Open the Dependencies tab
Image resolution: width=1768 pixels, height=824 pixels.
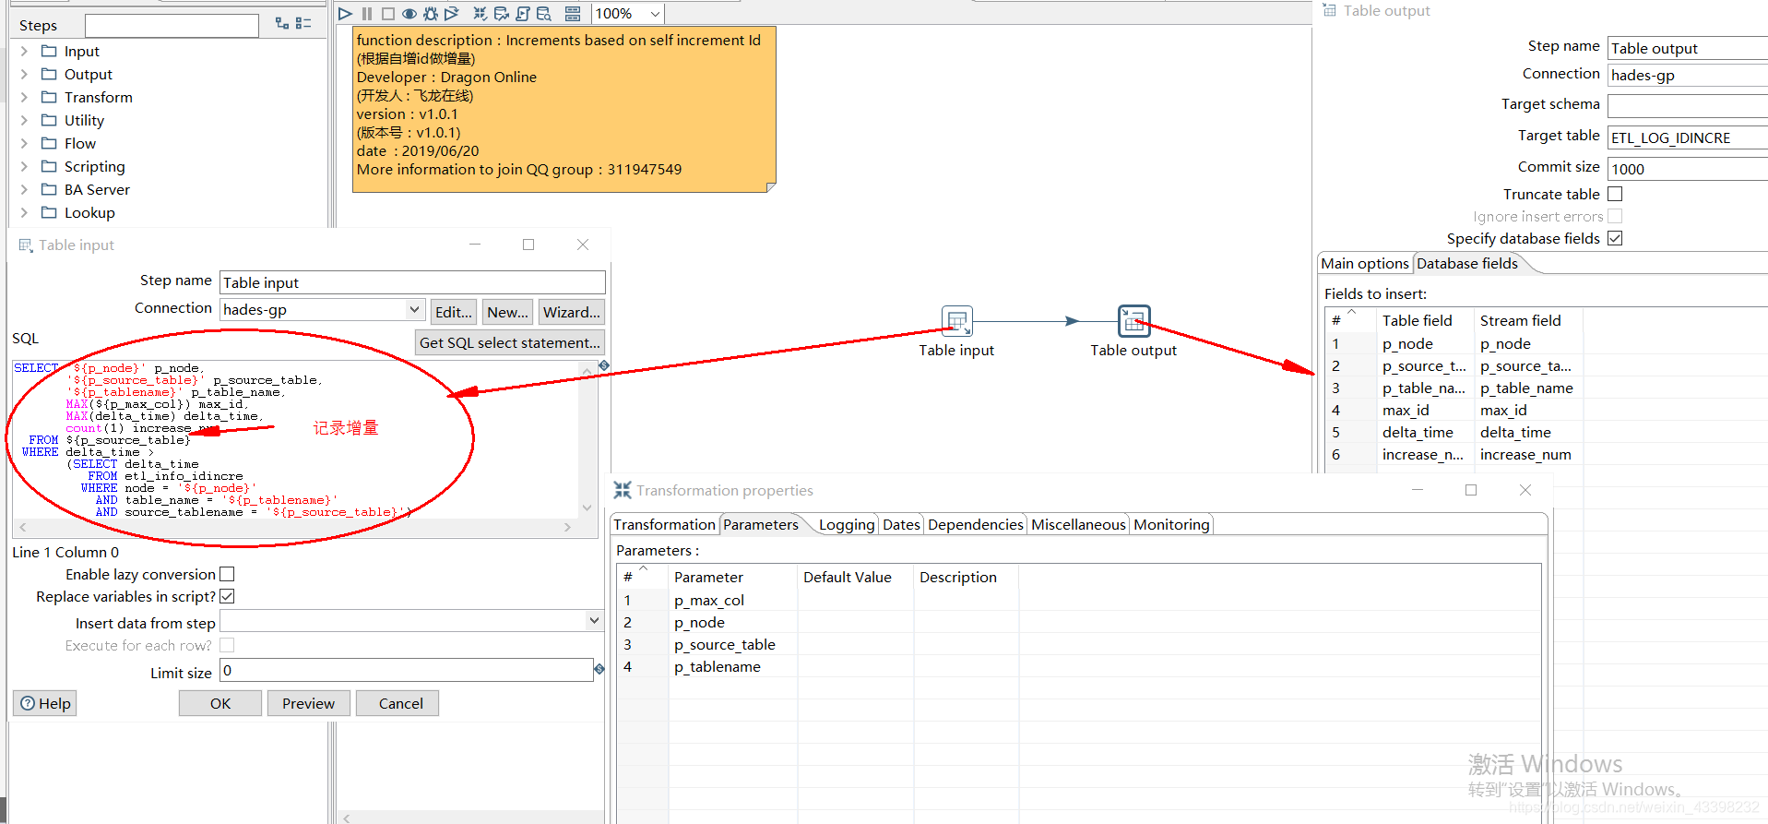tap(975, 524)
